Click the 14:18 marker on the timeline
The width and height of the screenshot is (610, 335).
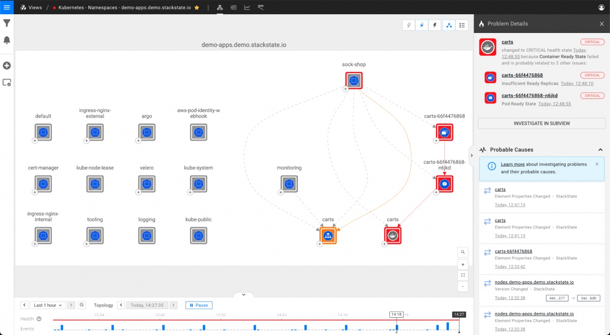coord(396,315)
